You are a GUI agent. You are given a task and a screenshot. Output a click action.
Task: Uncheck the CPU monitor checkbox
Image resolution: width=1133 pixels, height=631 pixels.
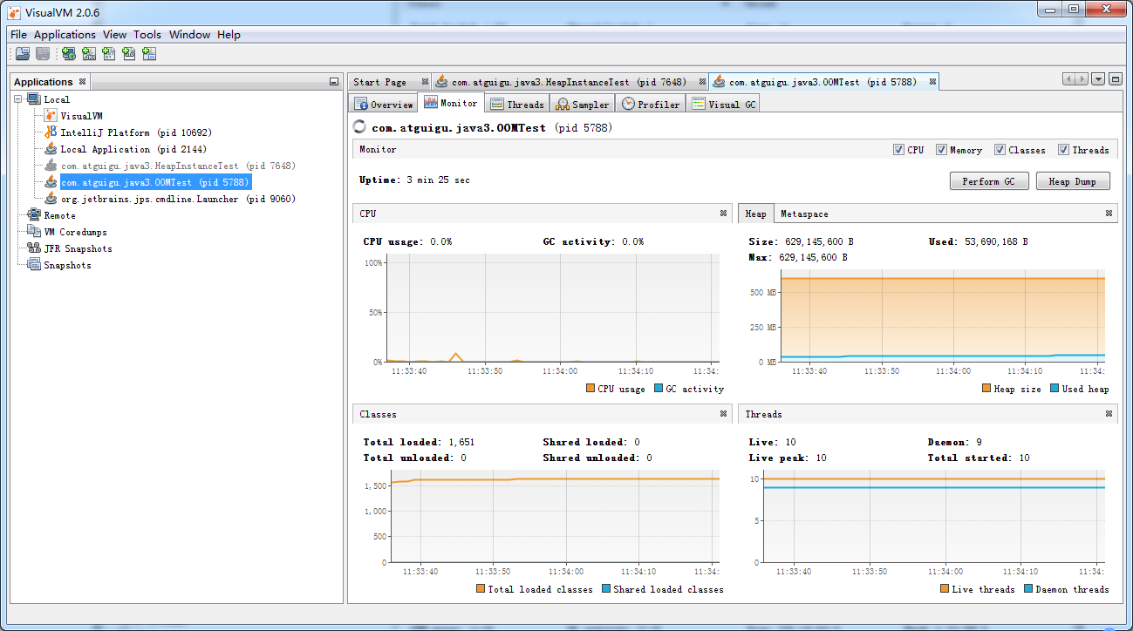898,150
